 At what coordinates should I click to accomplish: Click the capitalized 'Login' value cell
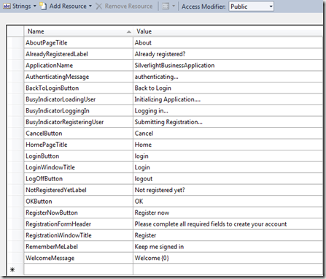tap(228, 167)
